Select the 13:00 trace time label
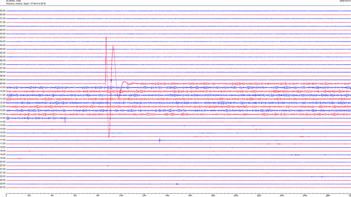Viewport: 351px width, 197px height. [3, 110]
